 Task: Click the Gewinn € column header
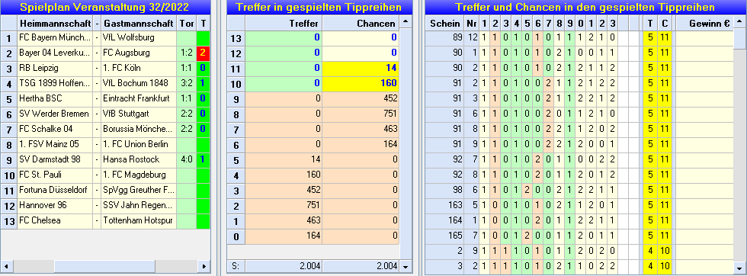coord(704,24)
